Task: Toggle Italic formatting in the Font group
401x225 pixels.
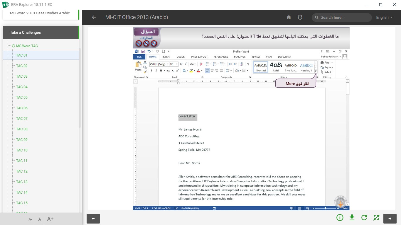Action: tap(156, 70)
